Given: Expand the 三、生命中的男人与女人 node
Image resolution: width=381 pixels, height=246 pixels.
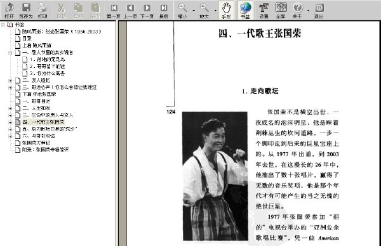Looking at the screenshot, I should tap(10, 115).
